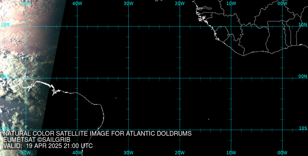This screenshot has width=308, height=156.
Task: Click the 30W longitude label at bottom edge
Action: [x=129, y=153]
